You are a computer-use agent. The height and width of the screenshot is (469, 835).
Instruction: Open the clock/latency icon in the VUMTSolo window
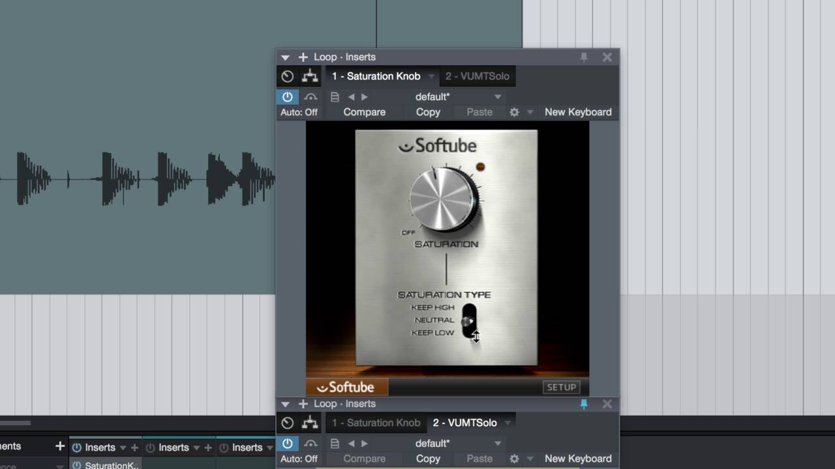(288, 423)
